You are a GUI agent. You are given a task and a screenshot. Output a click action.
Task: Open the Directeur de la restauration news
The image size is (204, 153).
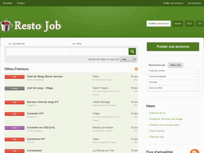[x=164, y=125]
